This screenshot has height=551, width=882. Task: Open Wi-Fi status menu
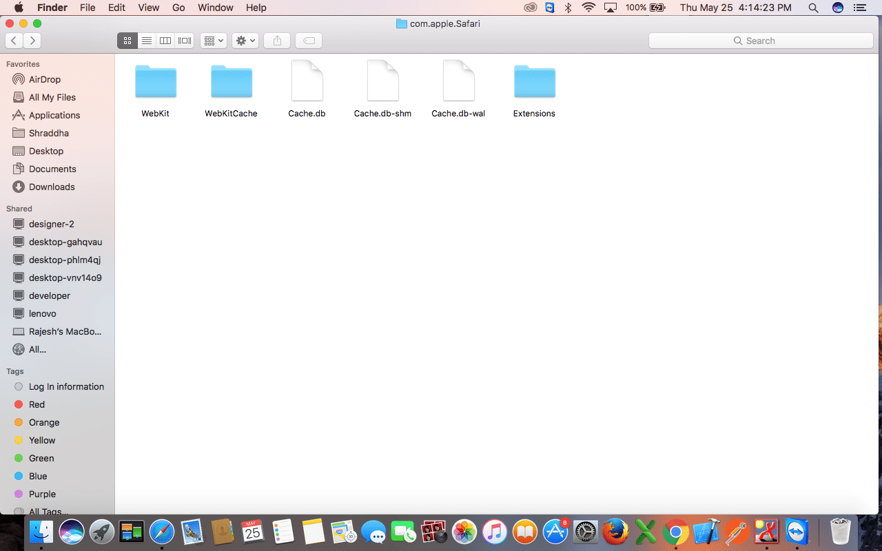click(588, 8)
